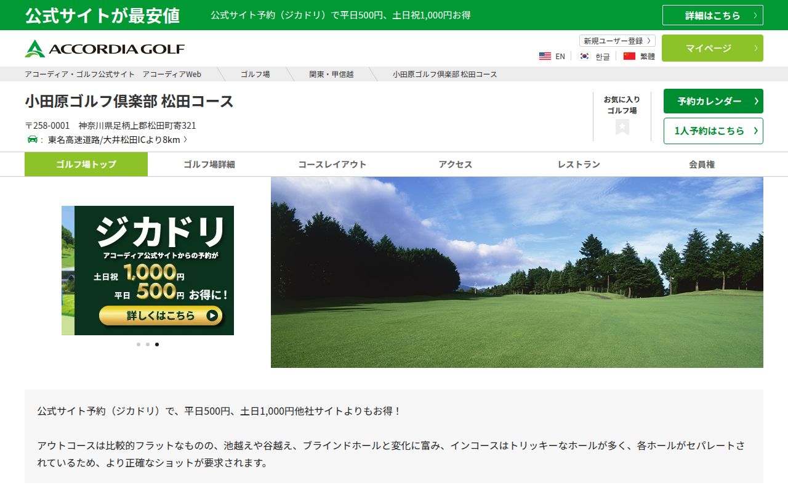This screenshot has width=788, height=493.
Task: Switch language to EN
Action: tap(560, 56)
